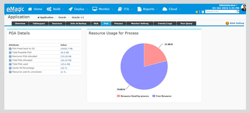Screen dimensions: 250x113
Task: Select the active PGA tab
Action: (x=106, y=24)
